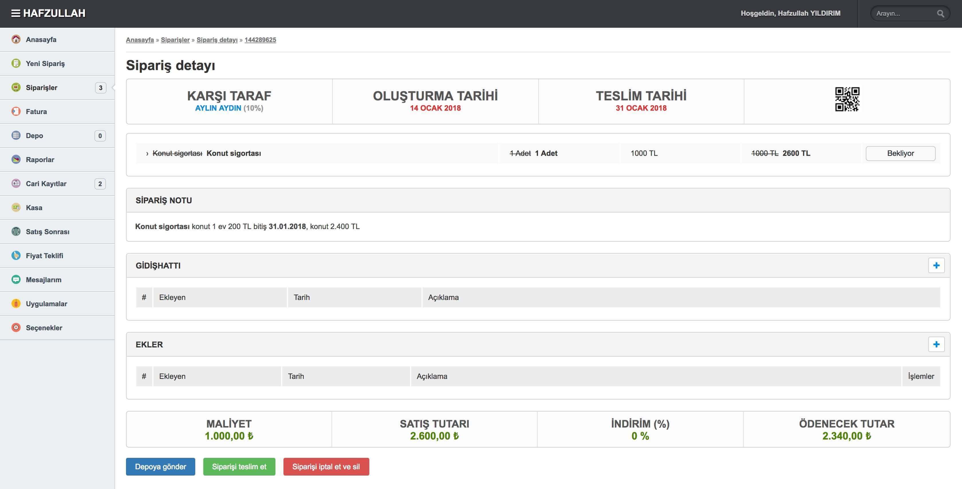Click the Uygulamalar apps icon

pos(16,303)
